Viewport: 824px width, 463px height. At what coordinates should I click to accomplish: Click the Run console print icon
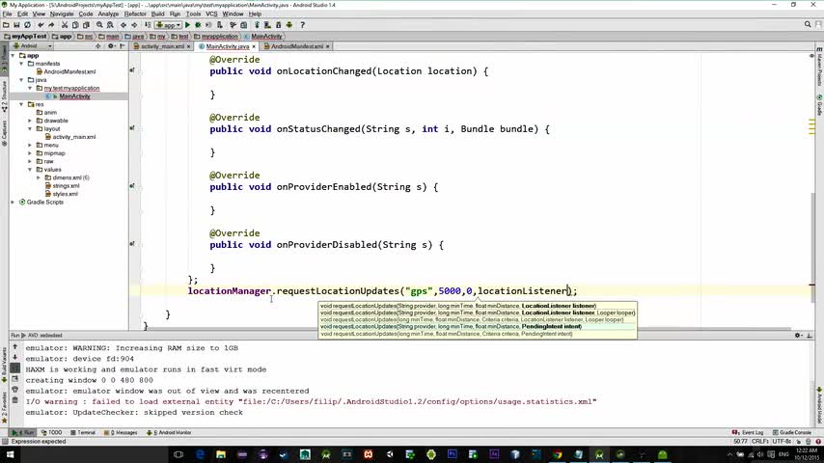pos(14,390)
